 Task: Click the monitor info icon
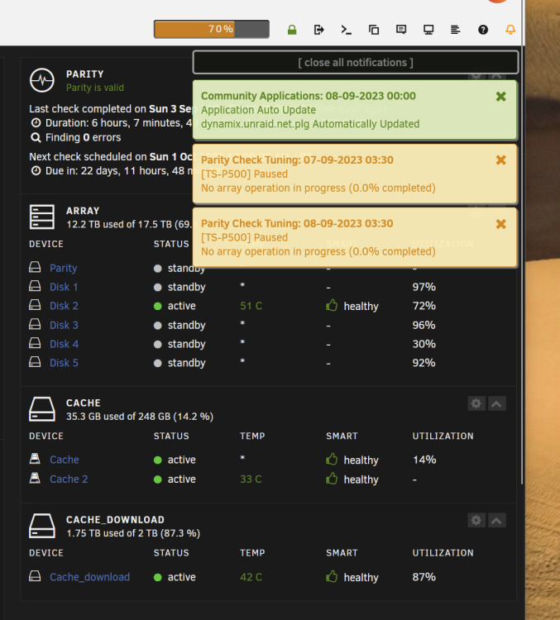(428, 30)
